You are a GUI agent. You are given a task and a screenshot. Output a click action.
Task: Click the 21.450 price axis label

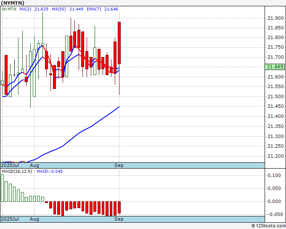click(275, 106)
